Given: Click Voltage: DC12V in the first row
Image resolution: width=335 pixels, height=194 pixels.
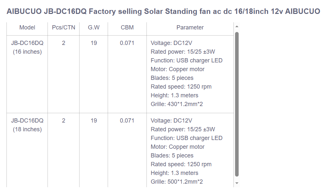Looking at the screenshot, I should [171, 43].
